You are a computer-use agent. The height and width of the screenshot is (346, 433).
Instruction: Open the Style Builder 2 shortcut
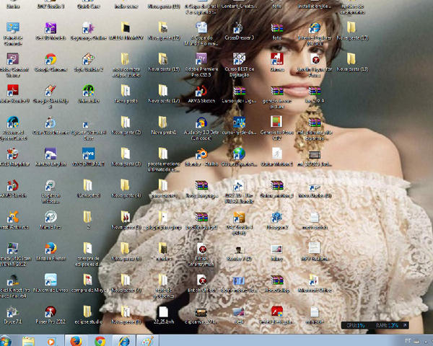[88, 63]
